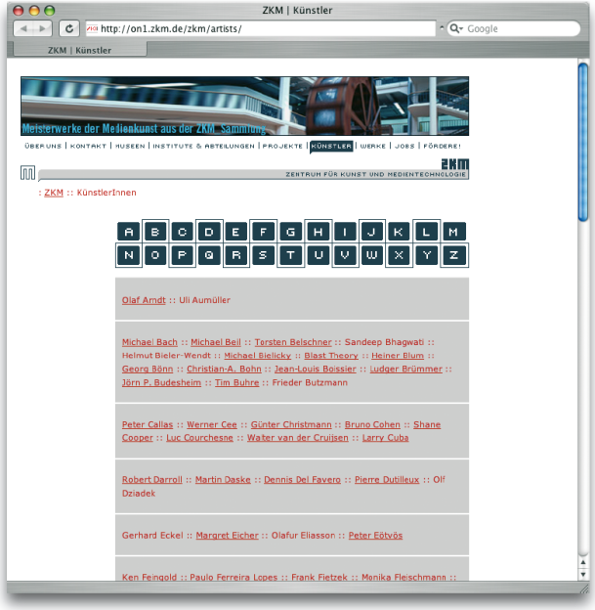Filter artists by letter B
The image size is (595, 610).
tap(155, 232)
